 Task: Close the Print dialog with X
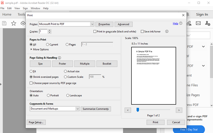tap(183, 15)
